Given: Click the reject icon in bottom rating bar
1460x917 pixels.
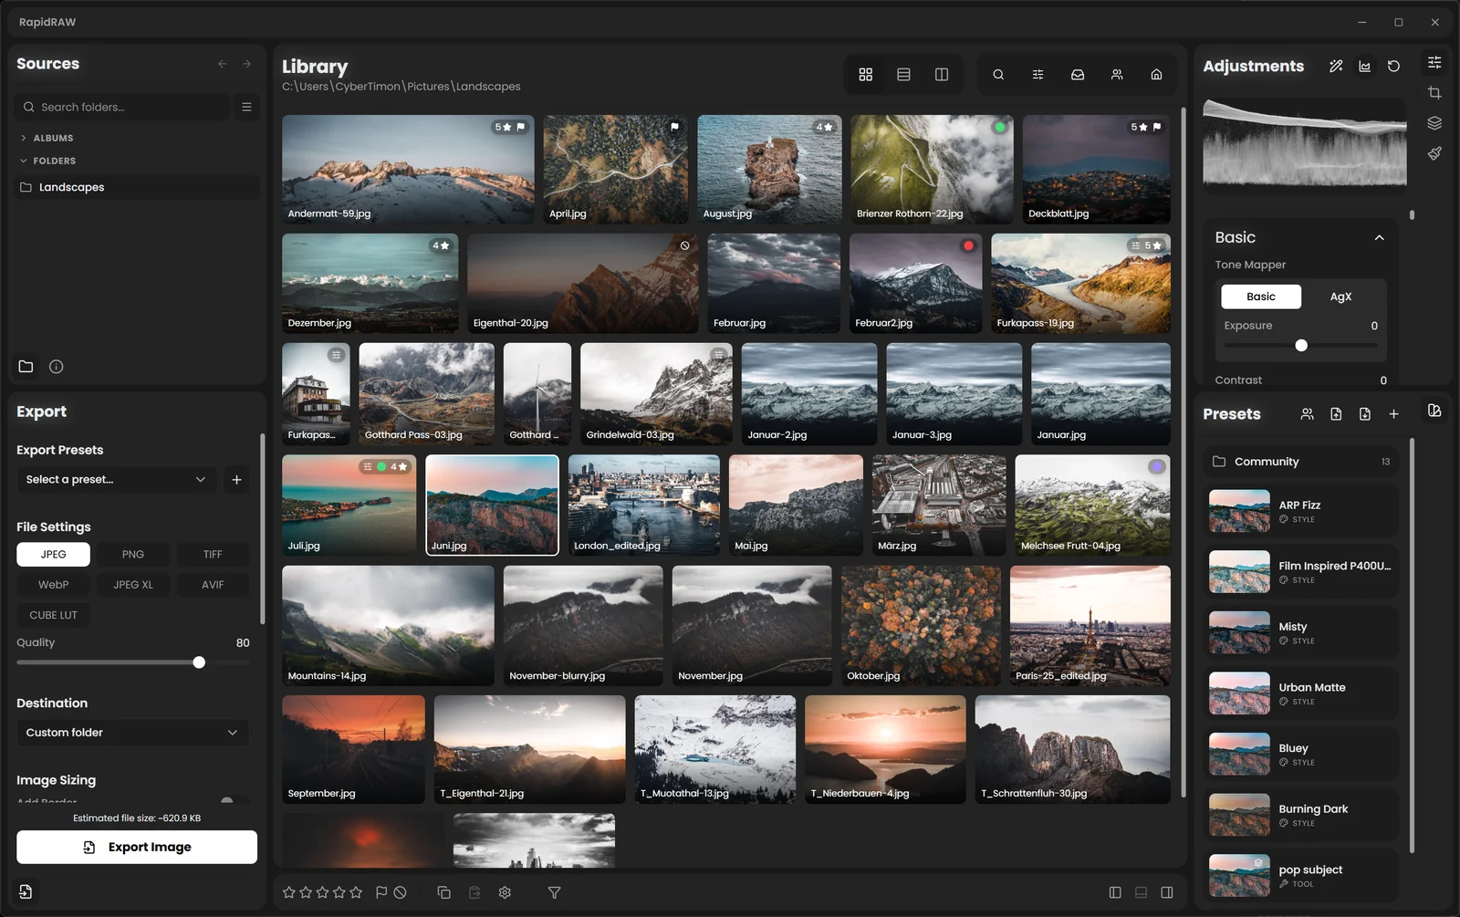Looking at the screenshot, I should coord(400,892).
